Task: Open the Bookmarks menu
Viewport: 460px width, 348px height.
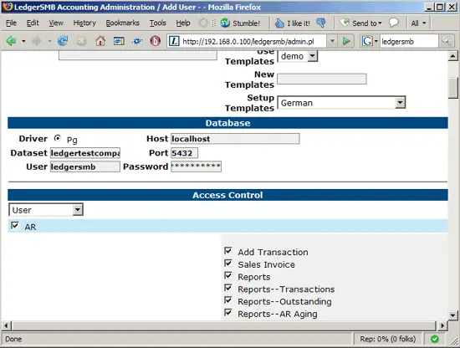Action: click(122, 23)
